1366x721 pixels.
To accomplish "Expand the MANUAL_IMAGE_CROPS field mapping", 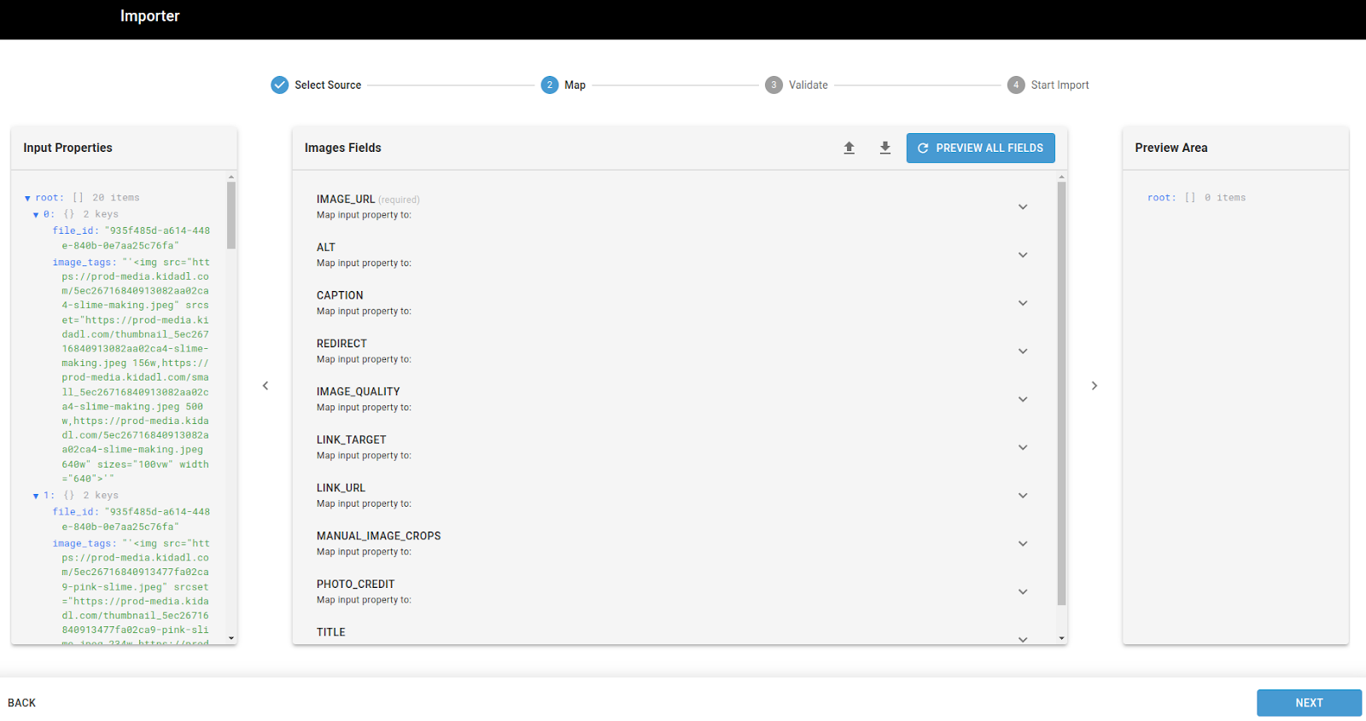I will tap(1023, 544).
